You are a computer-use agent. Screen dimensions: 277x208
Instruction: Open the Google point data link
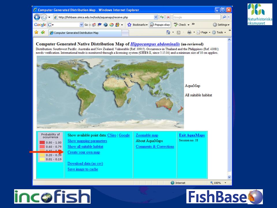point(124,135)
